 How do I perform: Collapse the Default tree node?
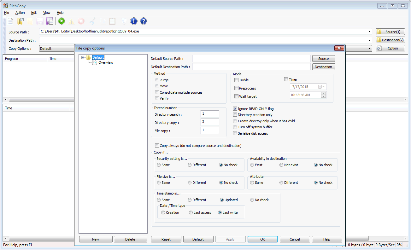click(83, 57)
